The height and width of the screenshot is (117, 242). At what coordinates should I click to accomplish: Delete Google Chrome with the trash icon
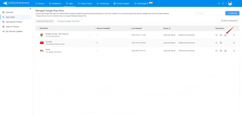tap(234, 35)
